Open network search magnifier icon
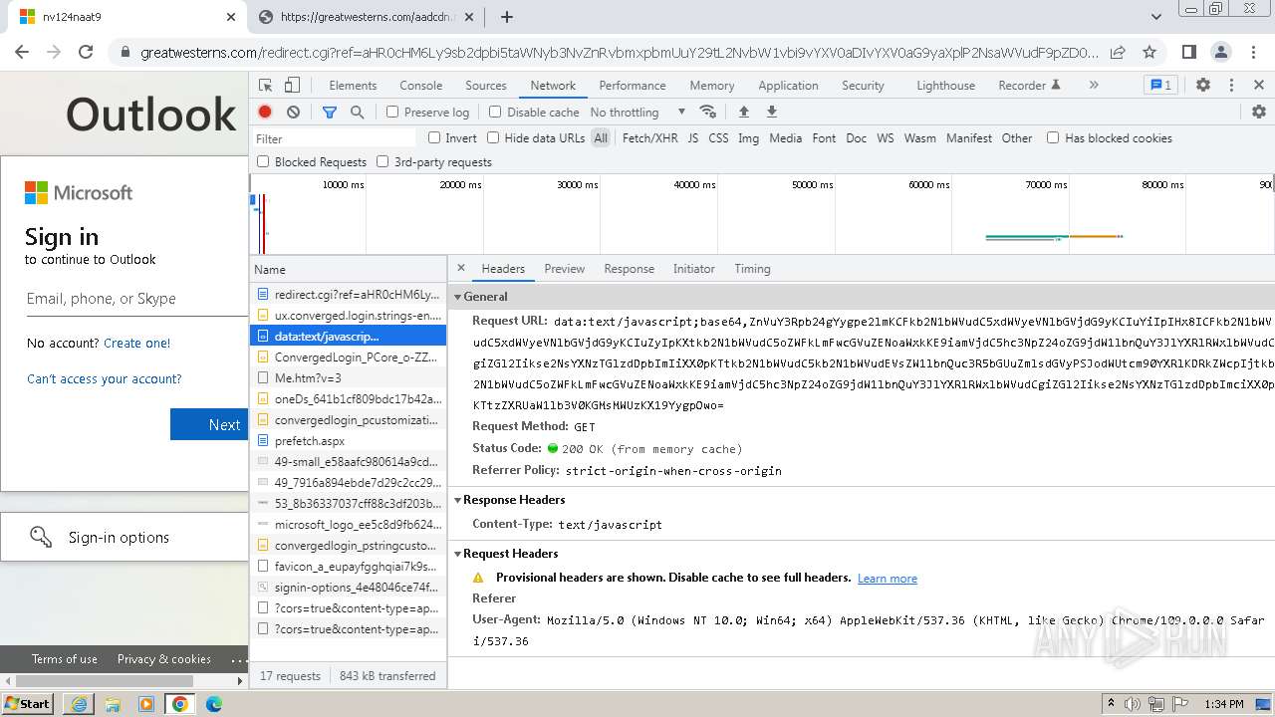The image size is (1275, 717). 358,113
